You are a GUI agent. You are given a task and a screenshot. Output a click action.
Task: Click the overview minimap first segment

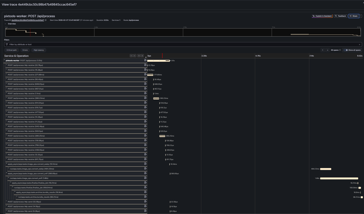point(50,32)
